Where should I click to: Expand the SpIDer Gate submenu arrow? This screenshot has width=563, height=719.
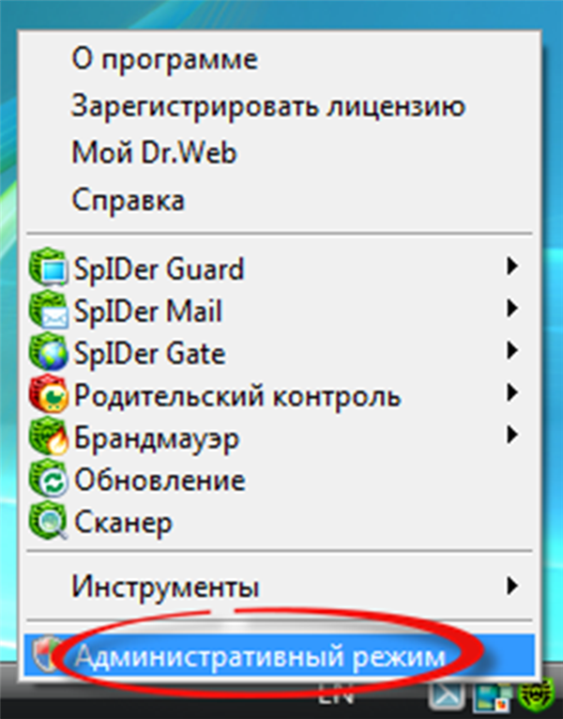(x=512, y=351)
